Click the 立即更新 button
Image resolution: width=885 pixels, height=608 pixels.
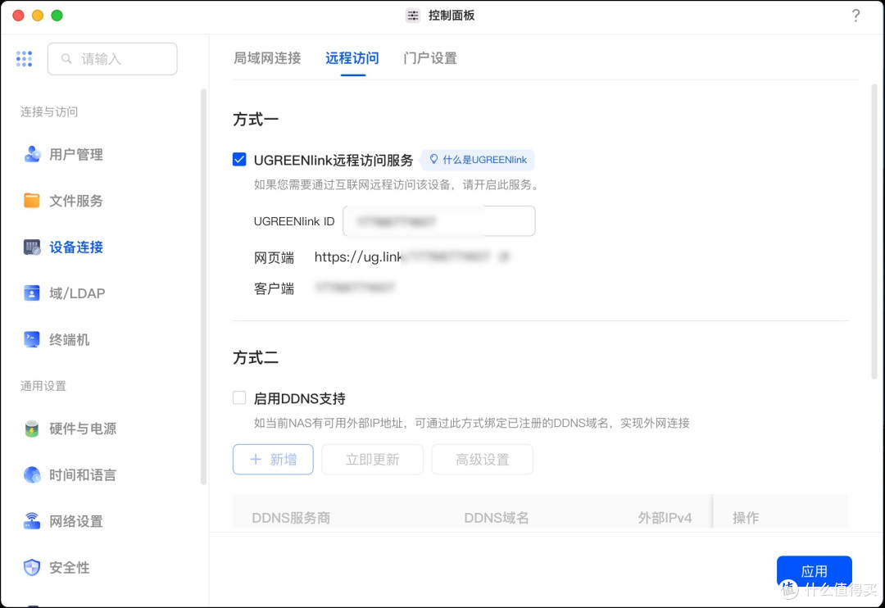pyautogui.click(x=373, y=459)
